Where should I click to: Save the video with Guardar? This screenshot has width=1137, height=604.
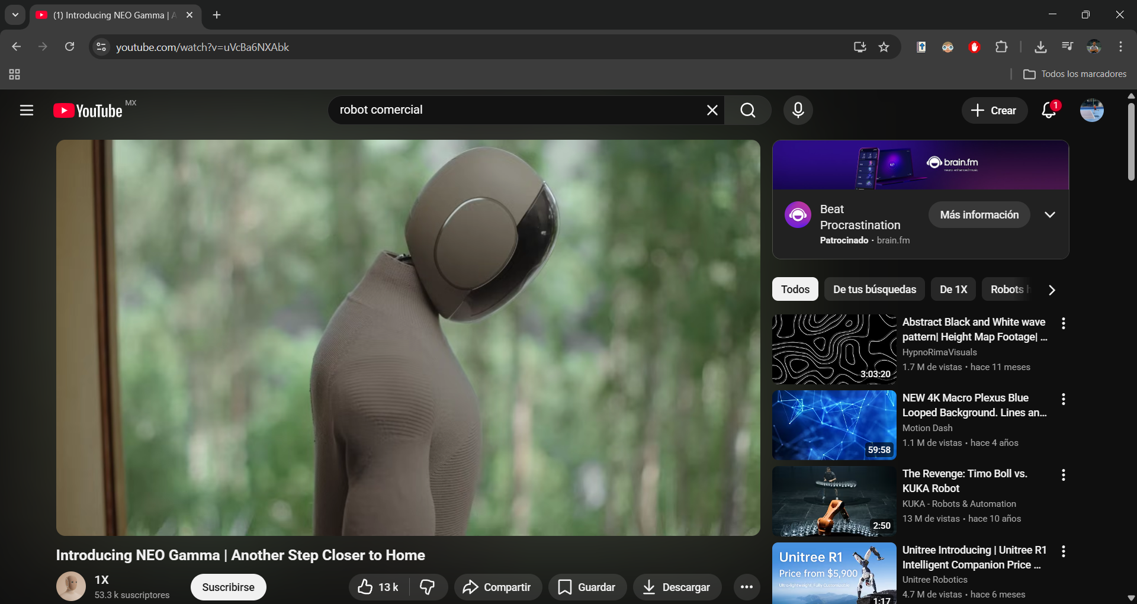coord(587,587)
